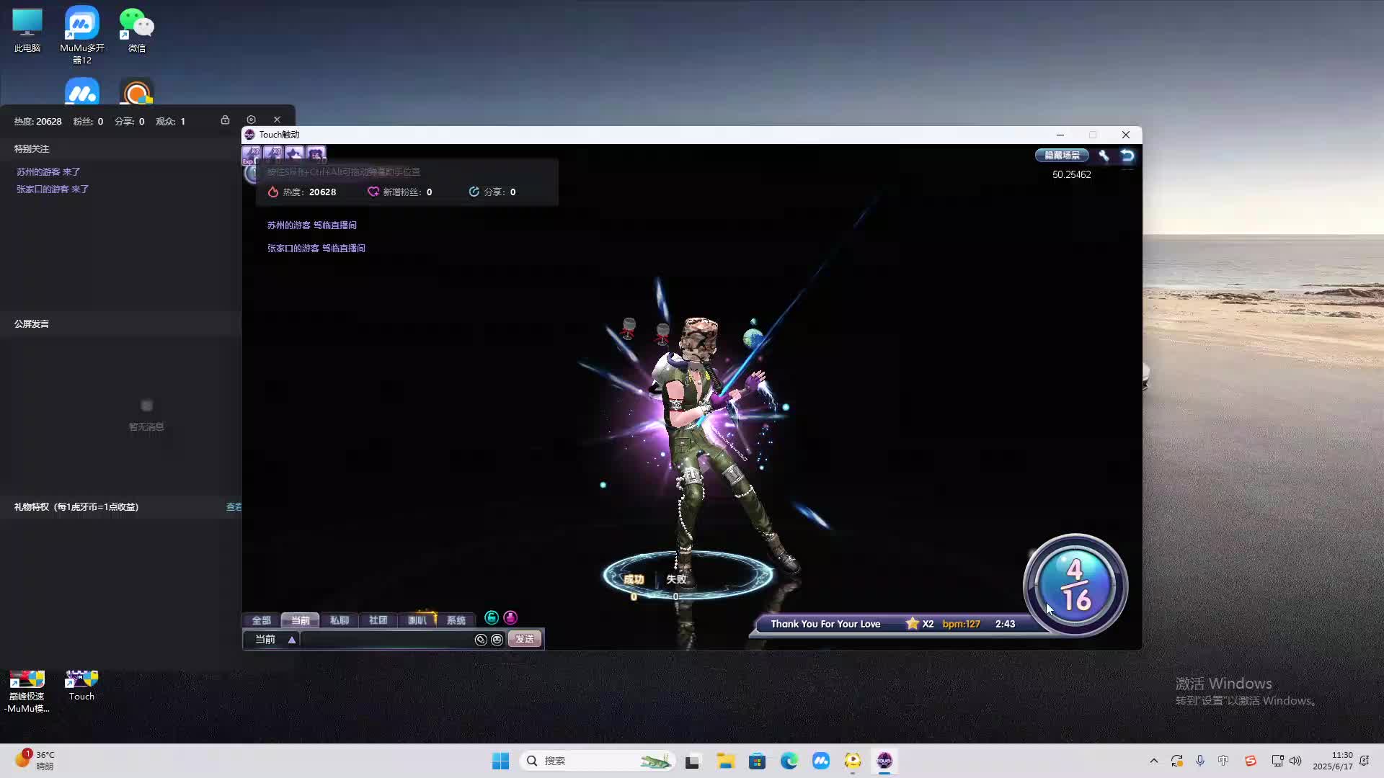1384x778 pixels.
Task: Click the blue return arrow icon
Action: (1127, 156)
